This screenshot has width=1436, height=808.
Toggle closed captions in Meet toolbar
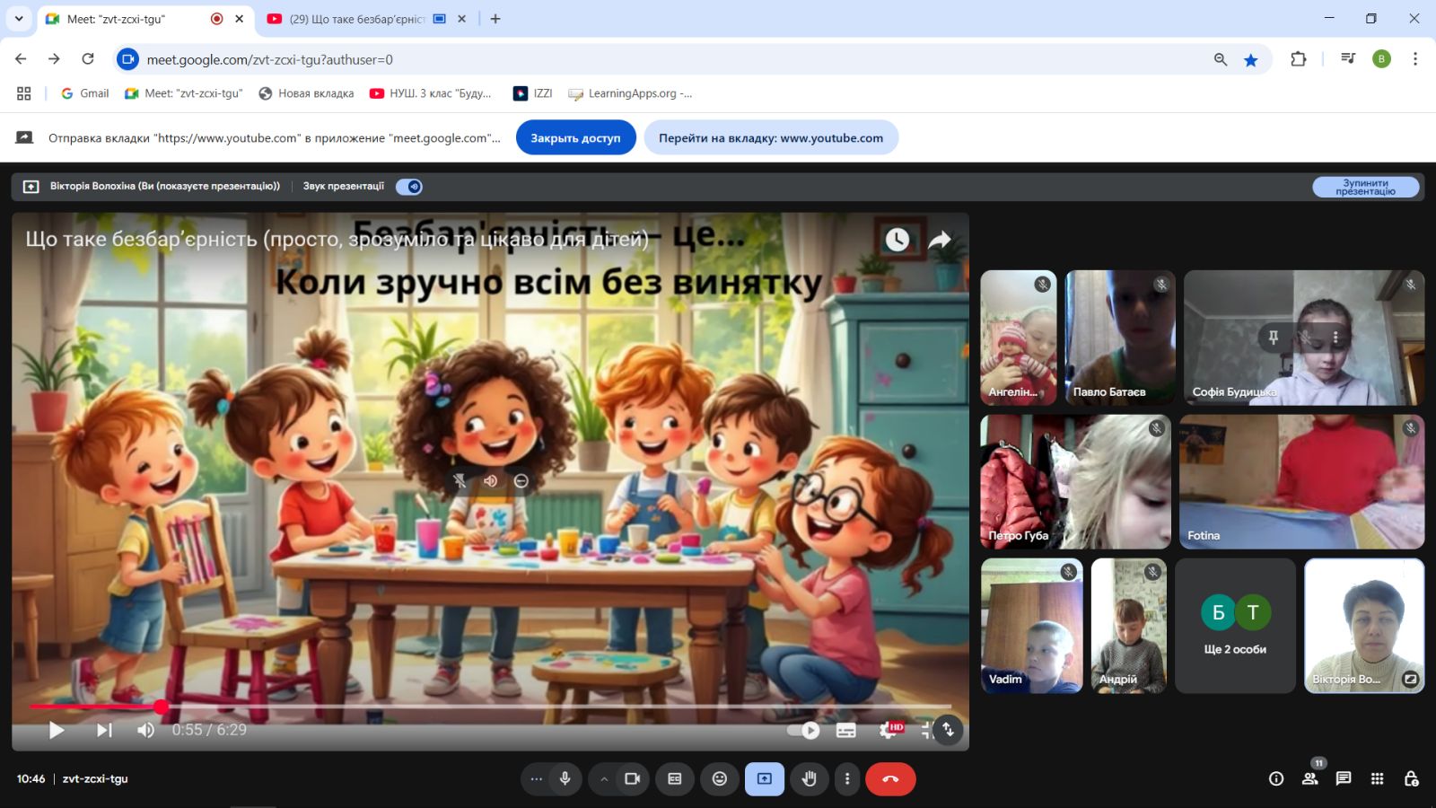coord(675,778)
